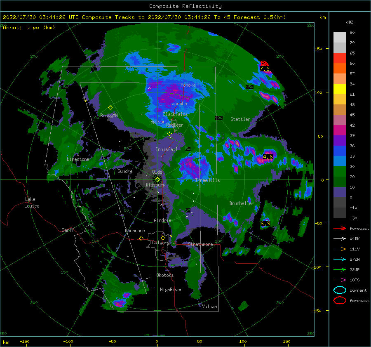Click the Cochrane label

click(135, 231)
